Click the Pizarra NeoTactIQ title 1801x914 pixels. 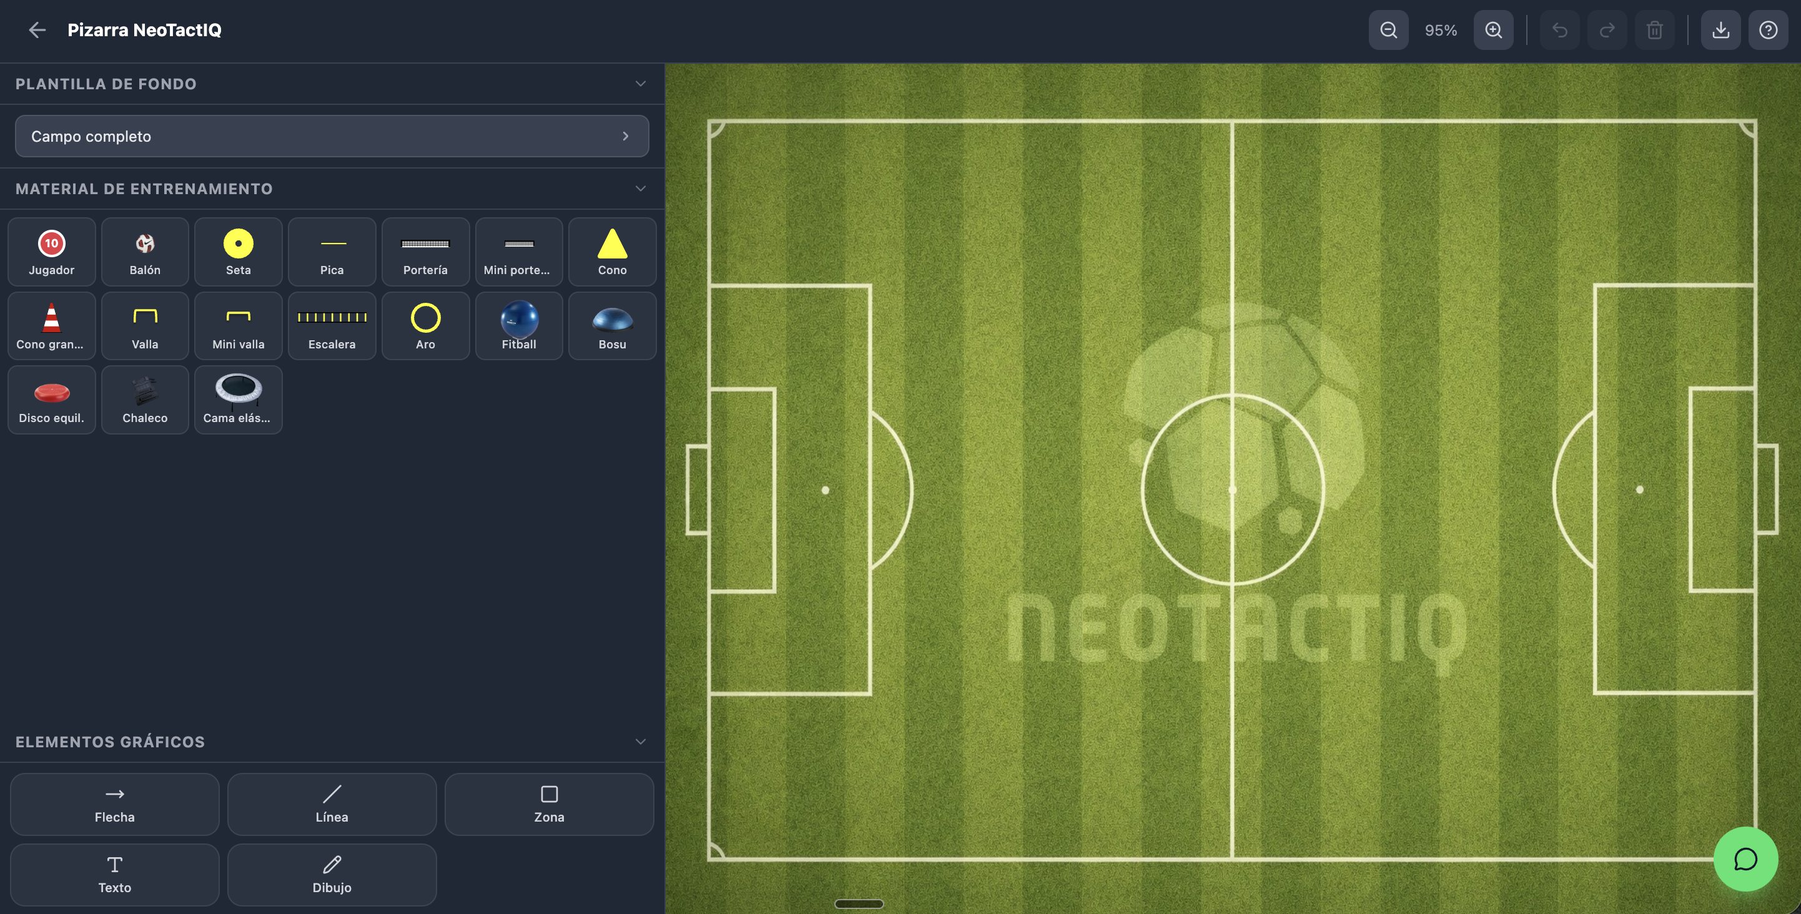point(144,30)
